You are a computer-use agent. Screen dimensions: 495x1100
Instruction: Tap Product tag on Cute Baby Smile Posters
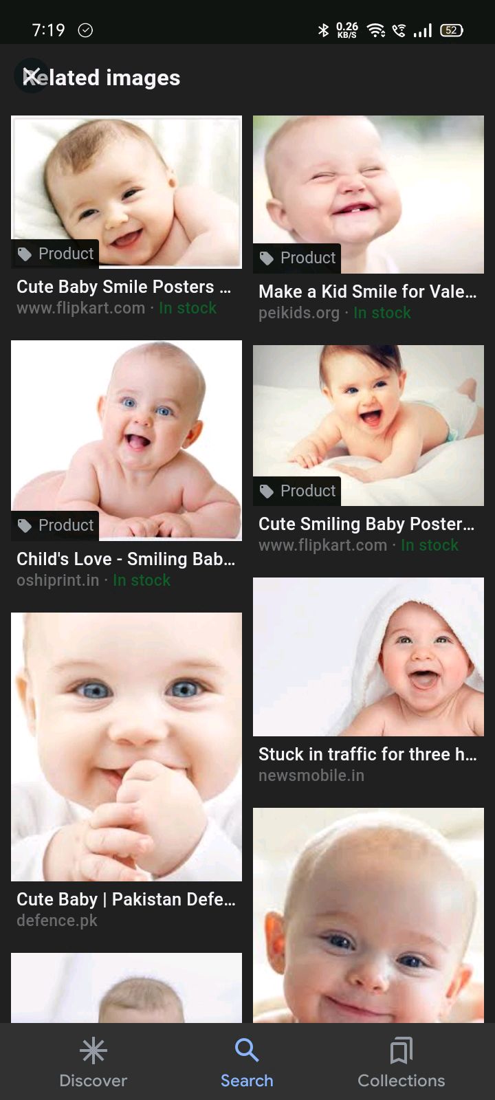click(x=55, y=254)
